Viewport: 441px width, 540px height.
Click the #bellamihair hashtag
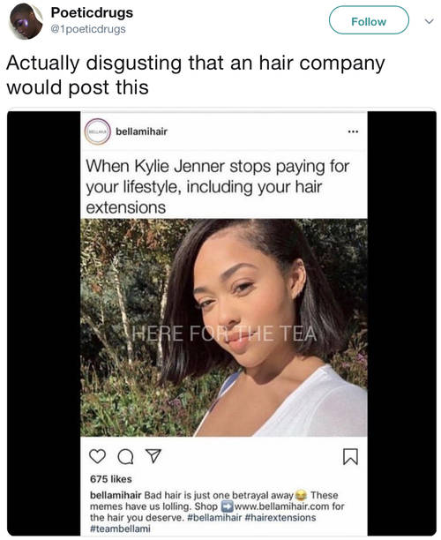point(214,518)
